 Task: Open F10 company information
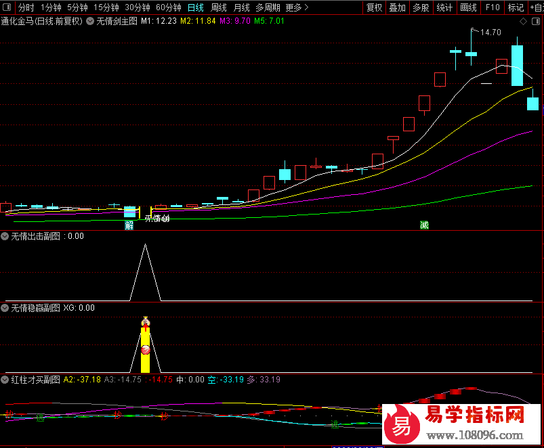click(x=493, y=7)
